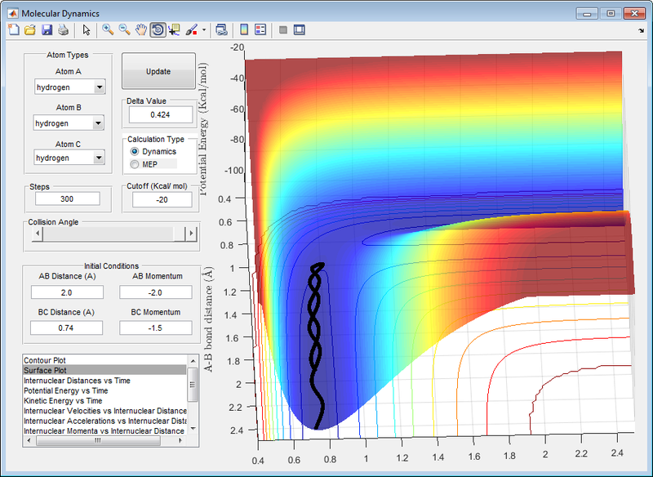Click the plot list scroll up arrow
The width and height of the screenshot is (653, 477).
[193, 361]
